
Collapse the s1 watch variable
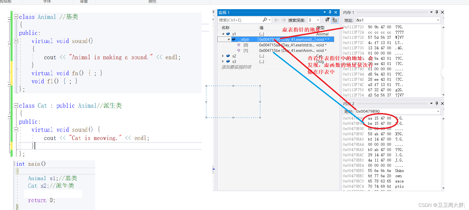tap(223, 34)
